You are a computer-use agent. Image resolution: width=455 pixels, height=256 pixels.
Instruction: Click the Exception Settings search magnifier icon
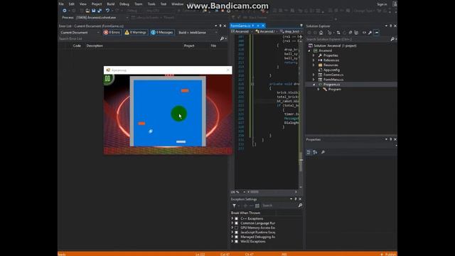coord(300,206)
